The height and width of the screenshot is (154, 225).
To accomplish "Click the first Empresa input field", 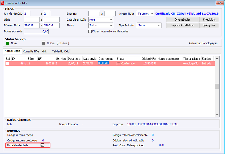I will [94, 13].
